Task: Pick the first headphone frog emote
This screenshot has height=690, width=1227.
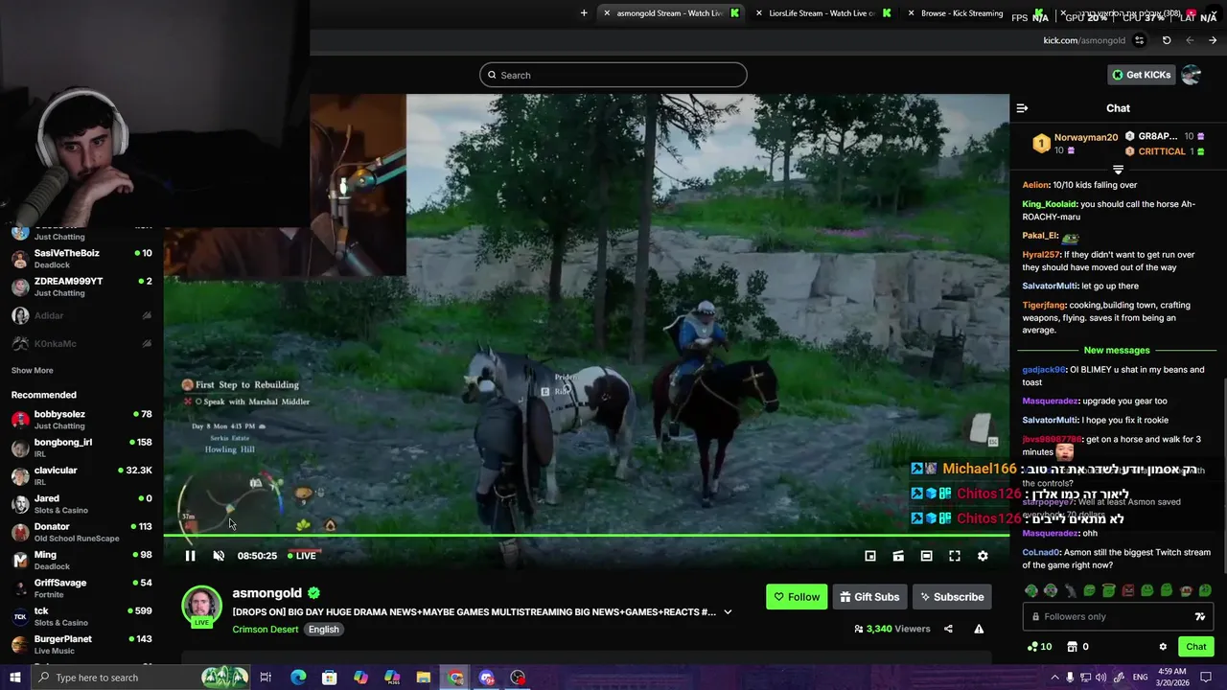Action: 1031,591
